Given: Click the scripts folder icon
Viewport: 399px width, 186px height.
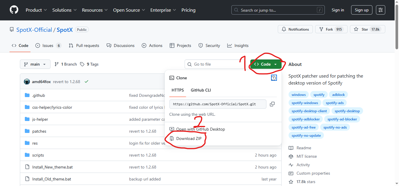Looking at the screenshot, I should click(27, 155).
